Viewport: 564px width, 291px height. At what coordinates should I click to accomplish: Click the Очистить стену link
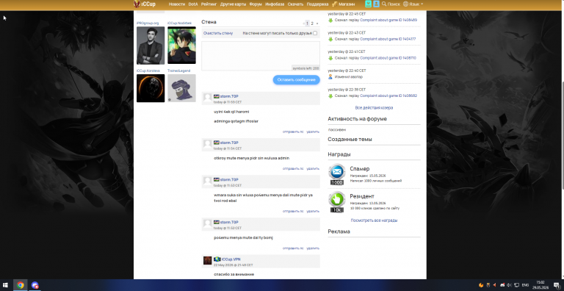pyautogui.click(x=218, y=33)
